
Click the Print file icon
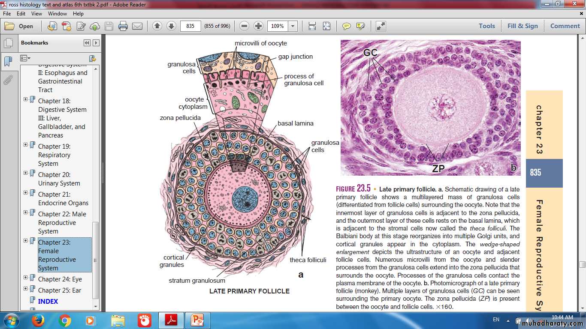123,26
